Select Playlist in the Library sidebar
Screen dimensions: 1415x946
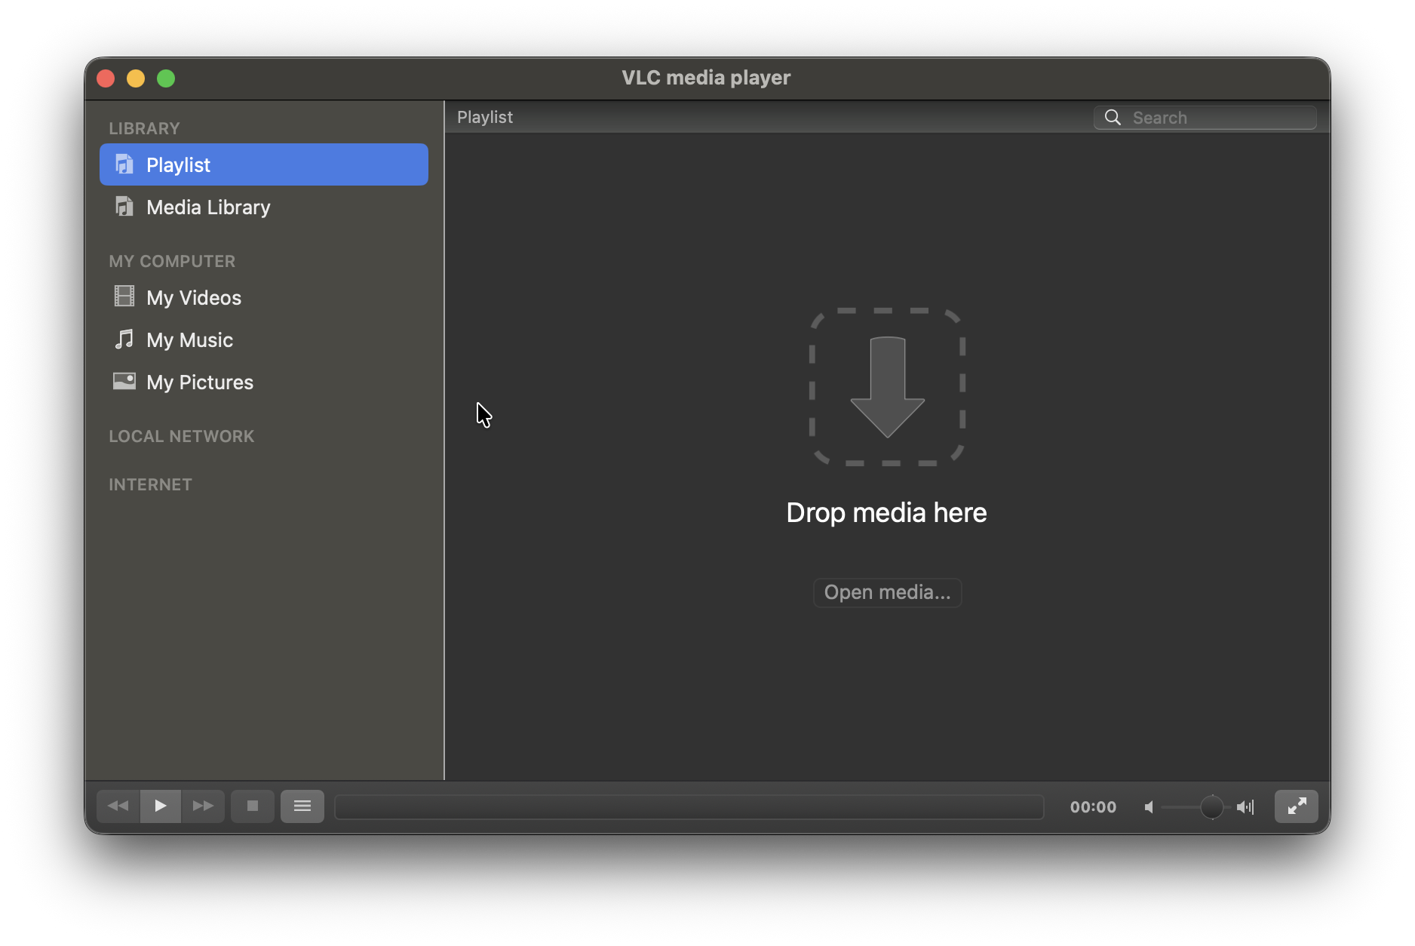(x=263, y=164)
